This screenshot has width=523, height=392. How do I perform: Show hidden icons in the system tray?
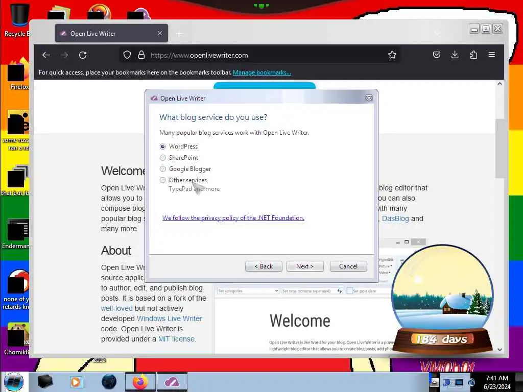pyautogui.click(x=434, y=382)
